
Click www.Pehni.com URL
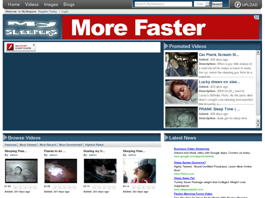[x=184, y=174]
